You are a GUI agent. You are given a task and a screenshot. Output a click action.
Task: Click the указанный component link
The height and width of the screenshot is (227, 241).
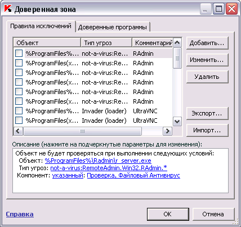pos(68,175)
